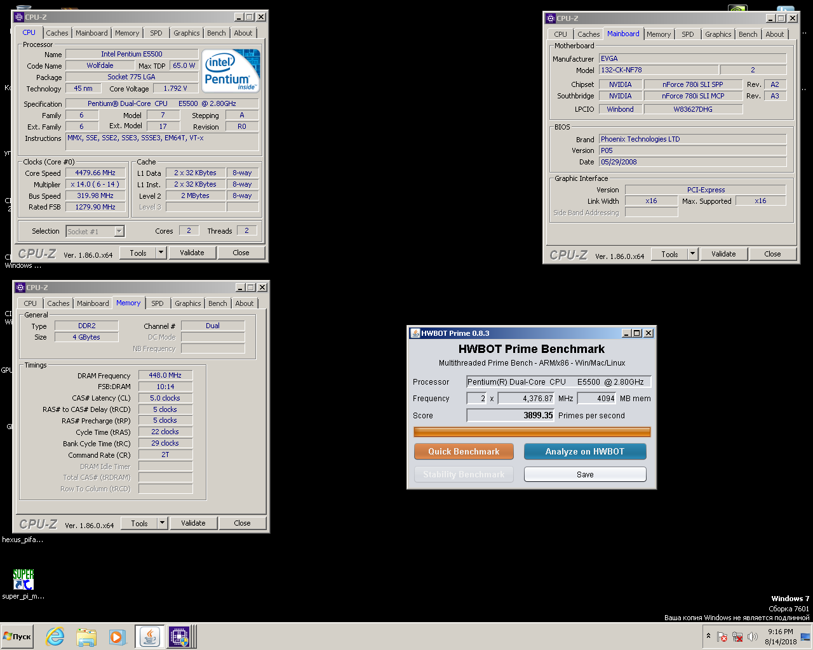Screen dimensions: 813x650
Task: Click the Tools button in Memory window
Action: click(139, 523)
